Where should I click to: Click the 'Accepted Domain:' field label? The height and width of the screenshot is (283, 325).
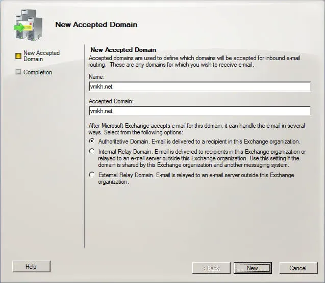[111, 101]
